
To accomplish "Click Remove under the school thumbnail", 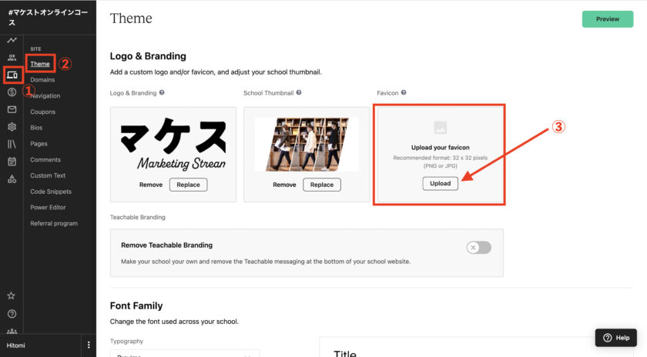I will click(x=284, y=185).
